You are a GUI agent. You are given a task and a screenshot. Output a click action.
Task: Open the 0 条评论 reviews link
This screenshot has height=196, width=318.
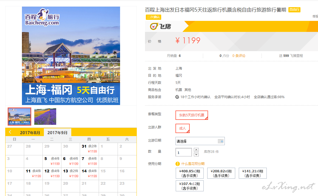[239, 56]
